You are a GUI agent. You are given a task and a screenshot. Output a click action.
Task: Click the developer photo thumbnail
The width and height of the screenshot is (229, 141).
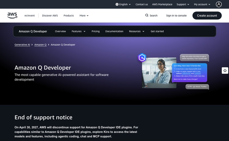159,73
